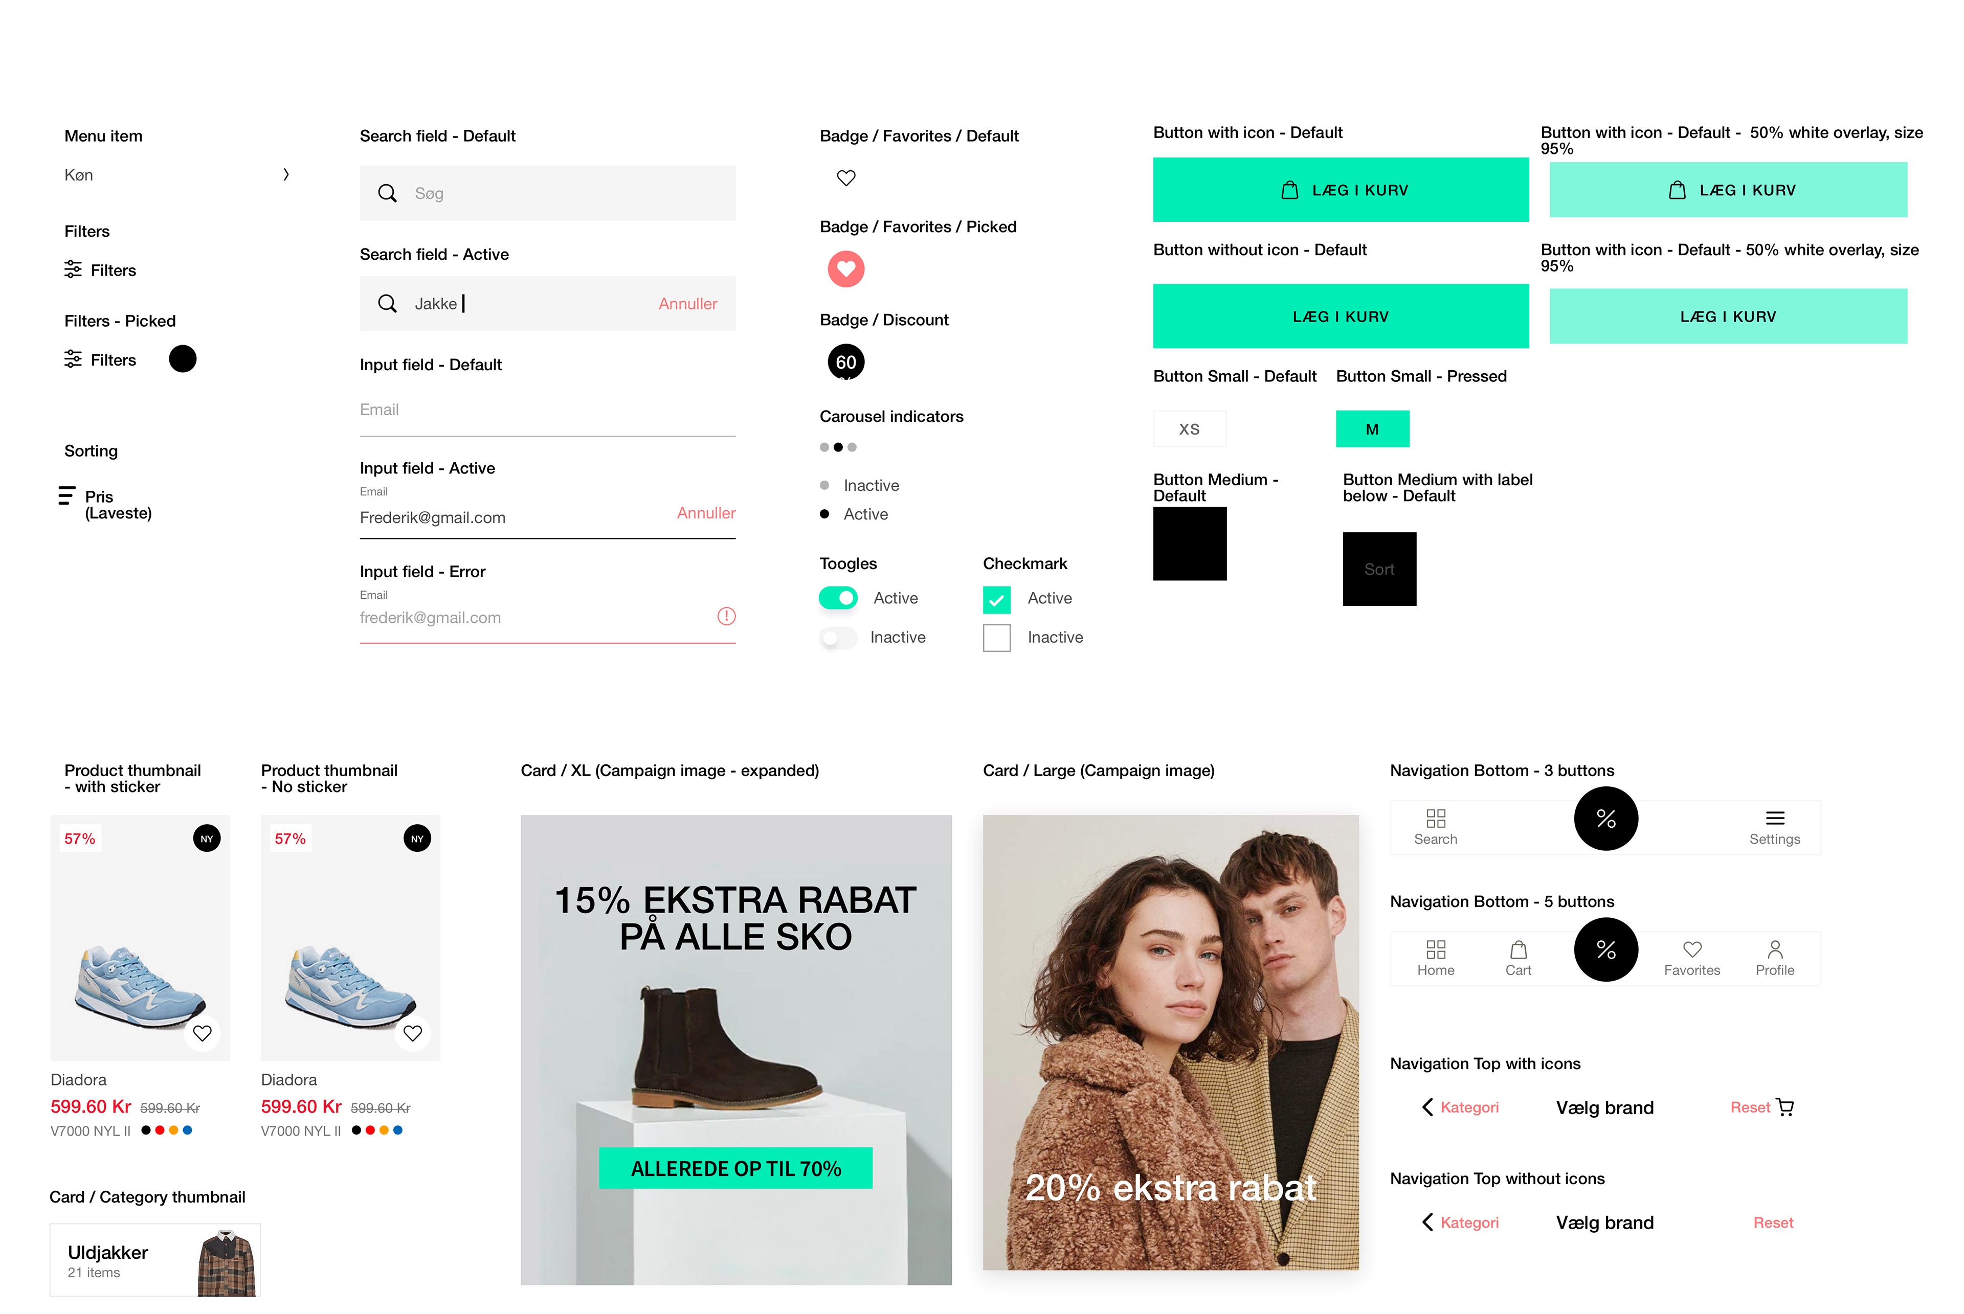Expand the Køn menu item chevron
The width and height of the screenshot is (1964, 1314).
286,174
